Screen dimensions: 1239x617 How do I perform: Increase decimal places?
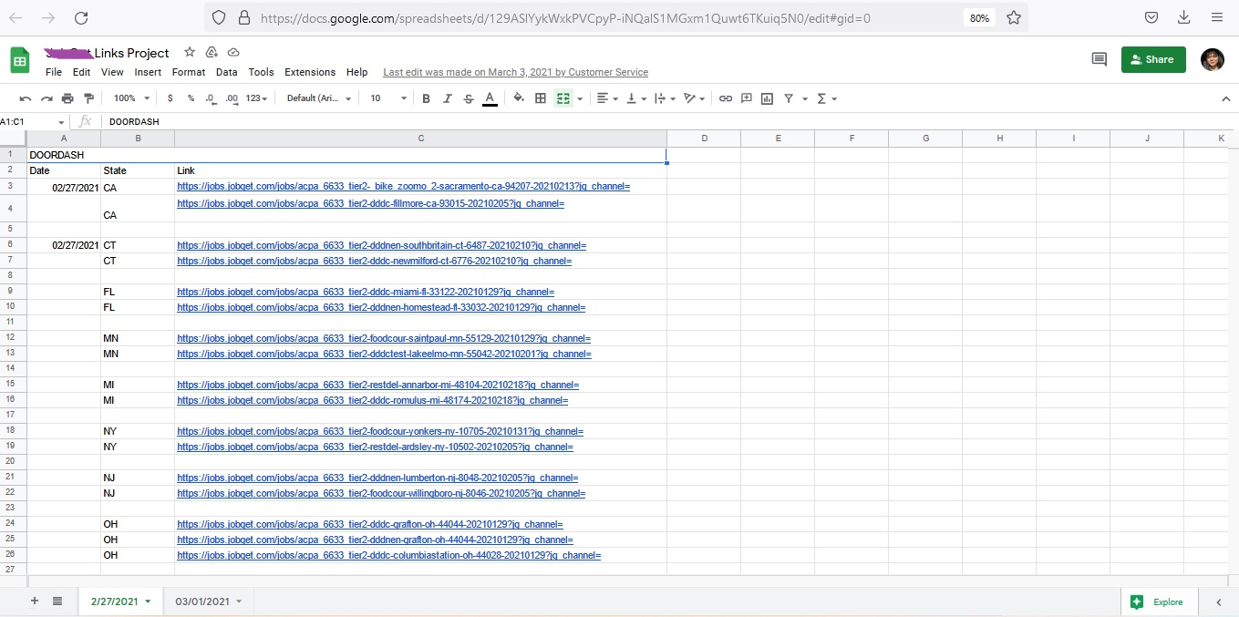tap(232, 98)
